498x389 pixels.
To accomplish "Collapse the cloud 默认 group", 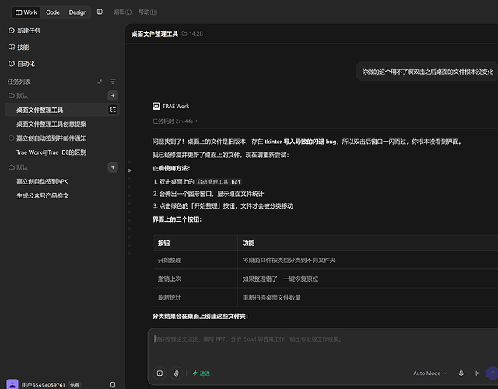I will pos(18,167).
